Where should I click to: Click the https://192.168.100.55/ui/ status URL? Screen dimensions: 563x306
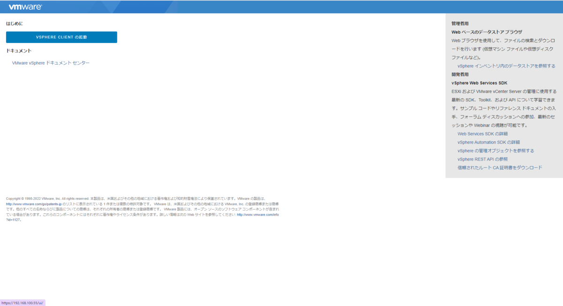(22, 303)
